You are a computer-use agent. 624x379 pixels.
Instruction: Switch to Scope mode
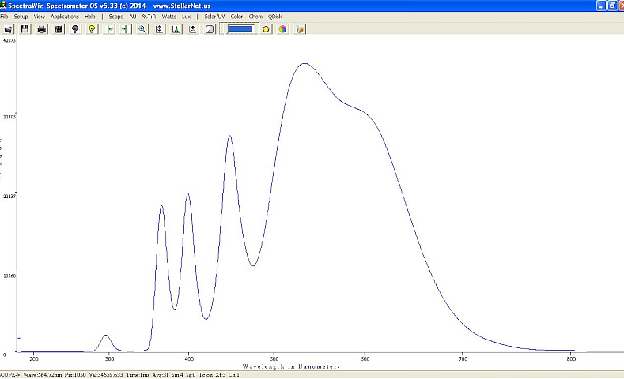(x=115, y=17)
